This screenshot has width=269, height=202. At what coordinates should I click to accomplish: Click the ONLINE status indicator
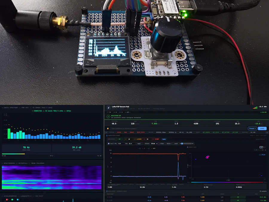264,112
